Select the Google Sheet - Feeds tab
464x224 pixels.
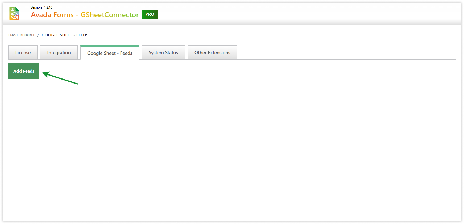pyautogui.click(x=110, y=53)
